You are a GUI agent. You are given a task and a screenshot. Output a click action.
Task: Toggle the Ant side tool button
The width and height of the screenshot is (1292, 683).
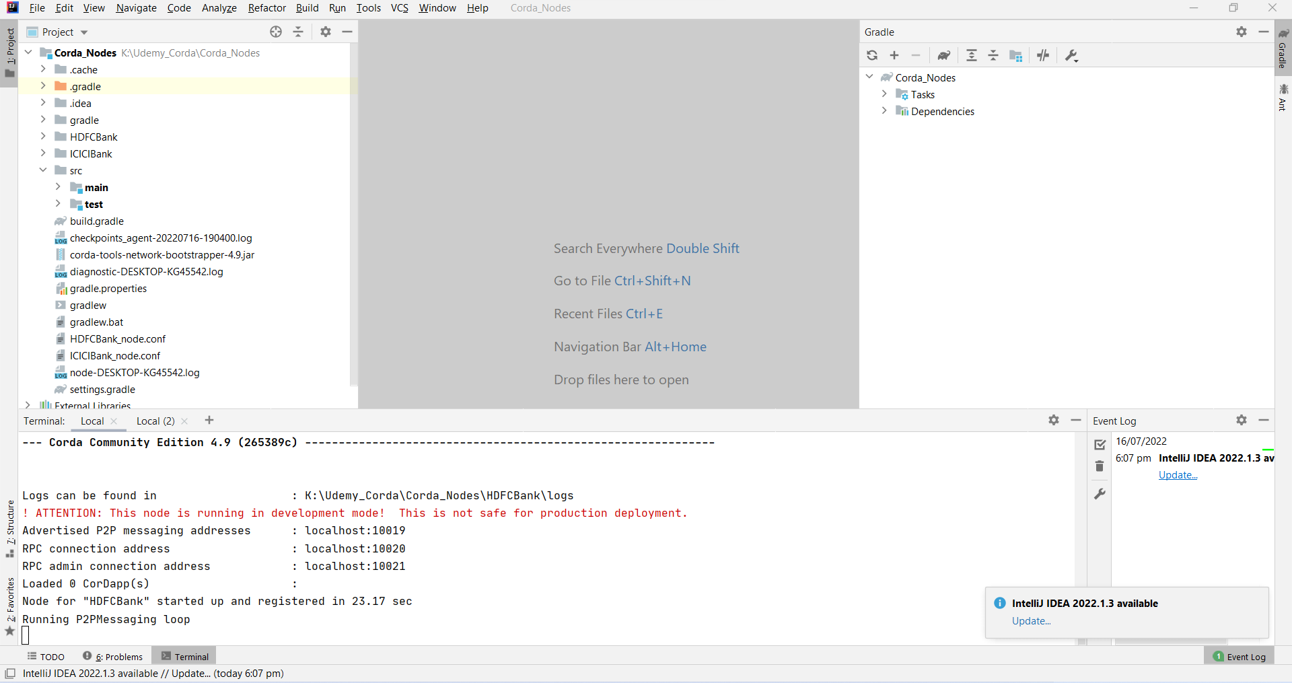pyautogui.click(x=1283, y=98)
